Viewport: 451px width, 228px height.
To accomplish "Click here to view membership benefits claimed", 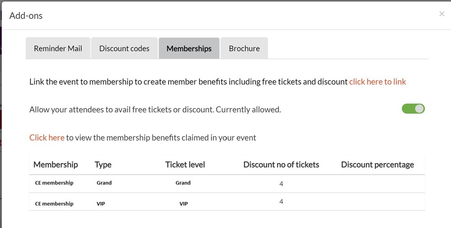I will coord(47,137).
